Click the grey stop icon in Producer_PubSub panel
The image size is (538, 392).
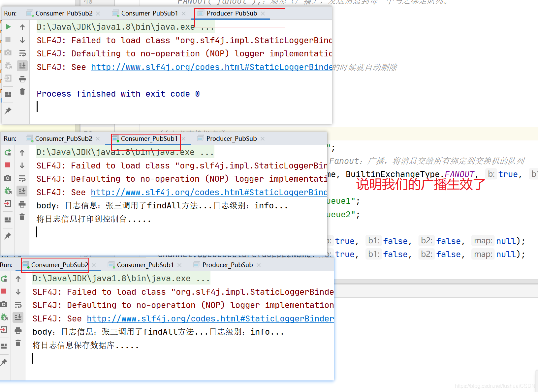(x=8, y=40)
